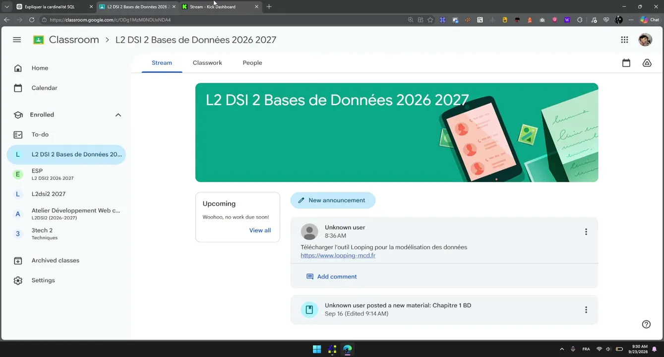Open the help question mark icon
Screen dimensions: 664x357
tap(646, 324)
